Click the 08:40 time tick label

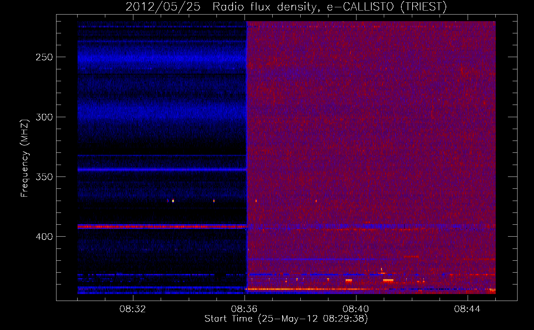coord(356,309)
